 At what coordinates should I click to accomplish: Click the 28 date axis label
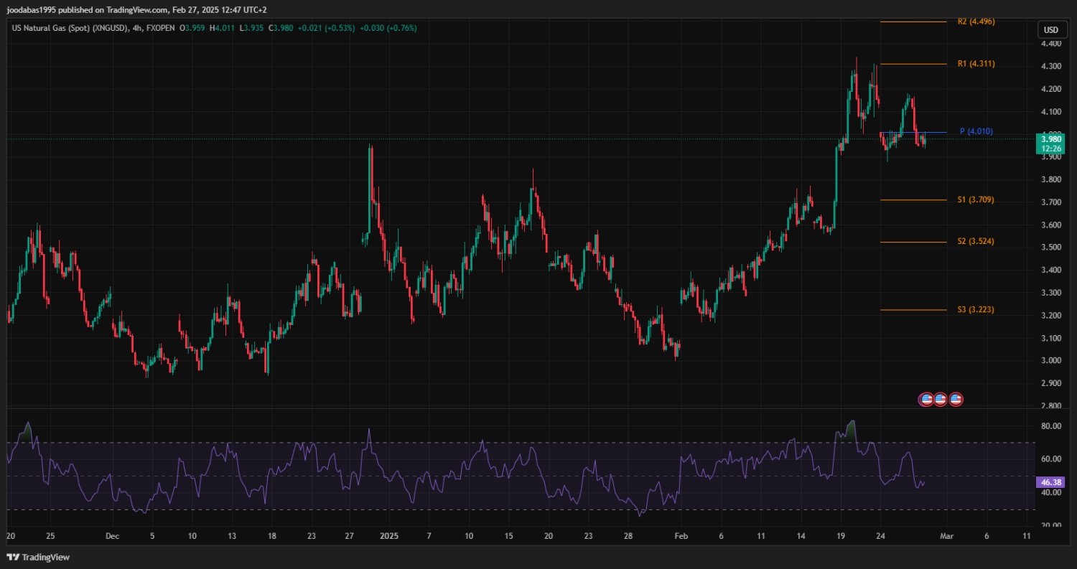click(x=628, y=536)
